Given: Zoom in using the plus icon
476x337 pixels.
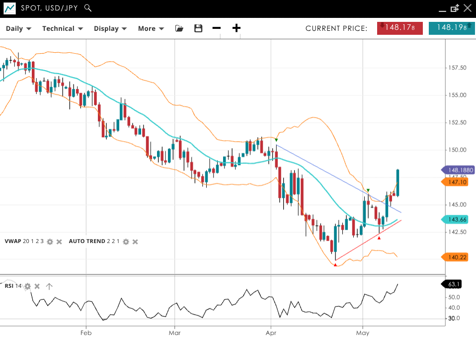Looking at the screenshot, I should [237, 28].
